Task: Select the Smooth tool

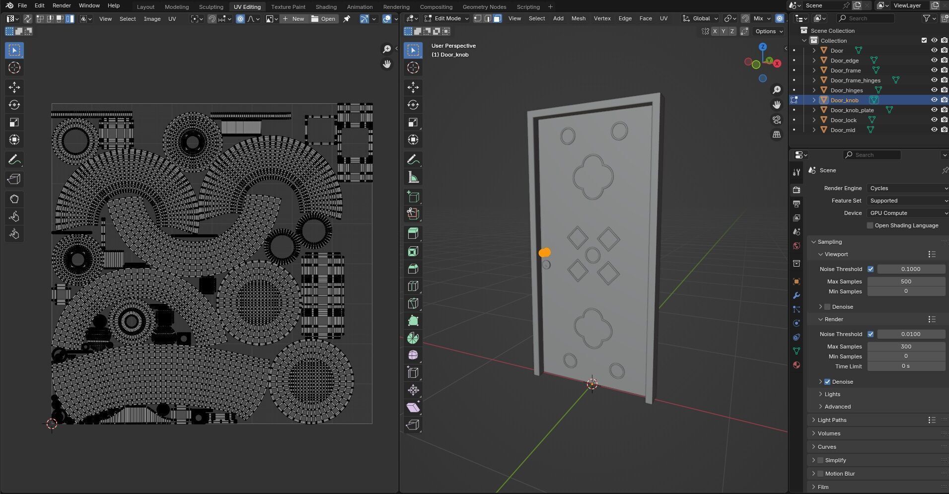Action: click(x=413, y=355)
